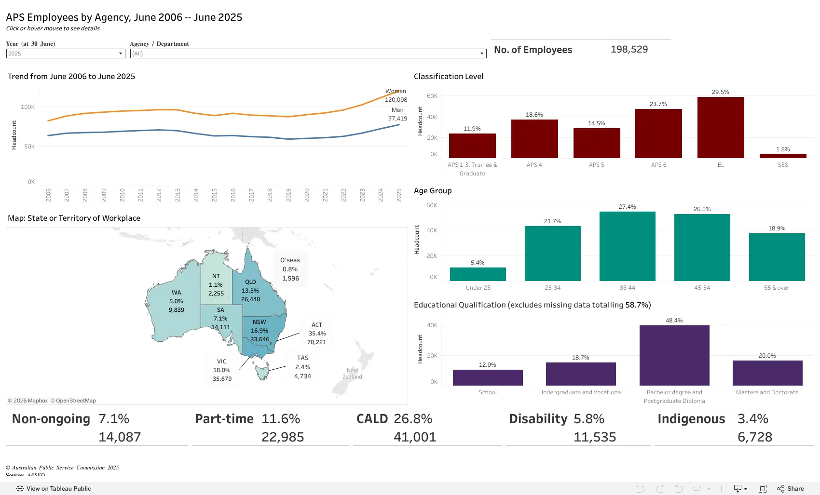
Task: Click the OpenStreetMap attribution link
Action: [73, 401]
